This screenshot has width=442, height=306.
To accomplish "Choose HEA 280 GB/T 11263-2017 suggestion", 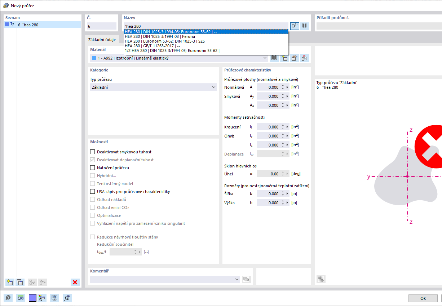I will click(x=206, y=46).
